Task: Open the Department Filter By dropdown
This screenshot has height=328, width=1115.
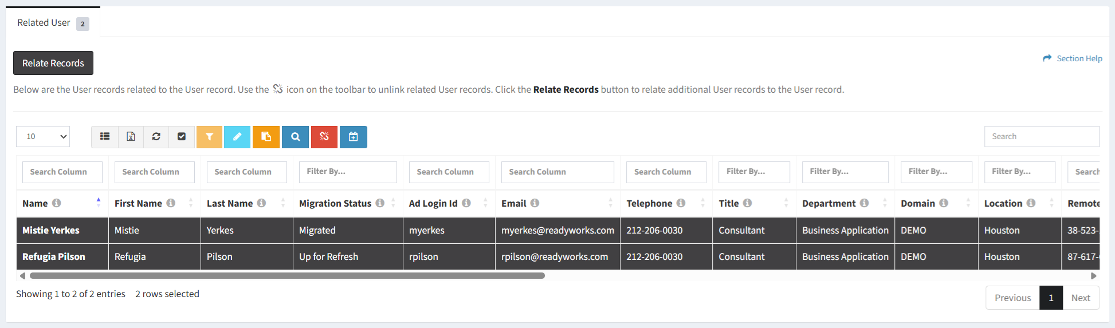Action: tap(845, 172)
